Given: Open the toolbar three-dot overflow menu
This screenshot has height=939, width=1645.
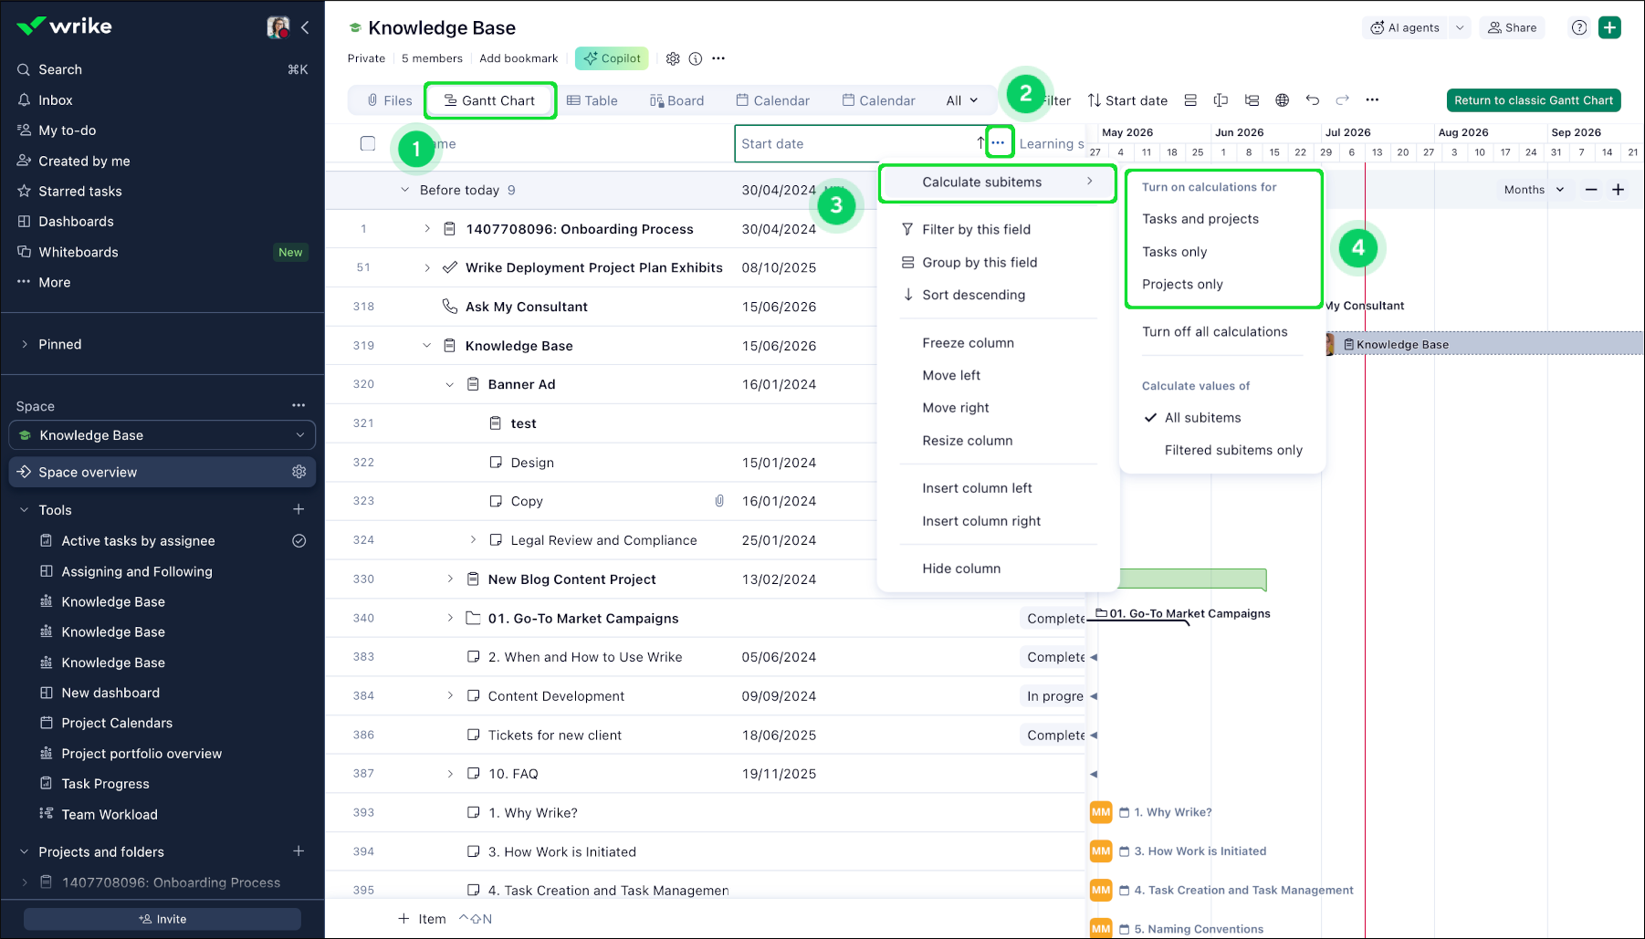Looking at the screenshot, I should (1372, 100).
